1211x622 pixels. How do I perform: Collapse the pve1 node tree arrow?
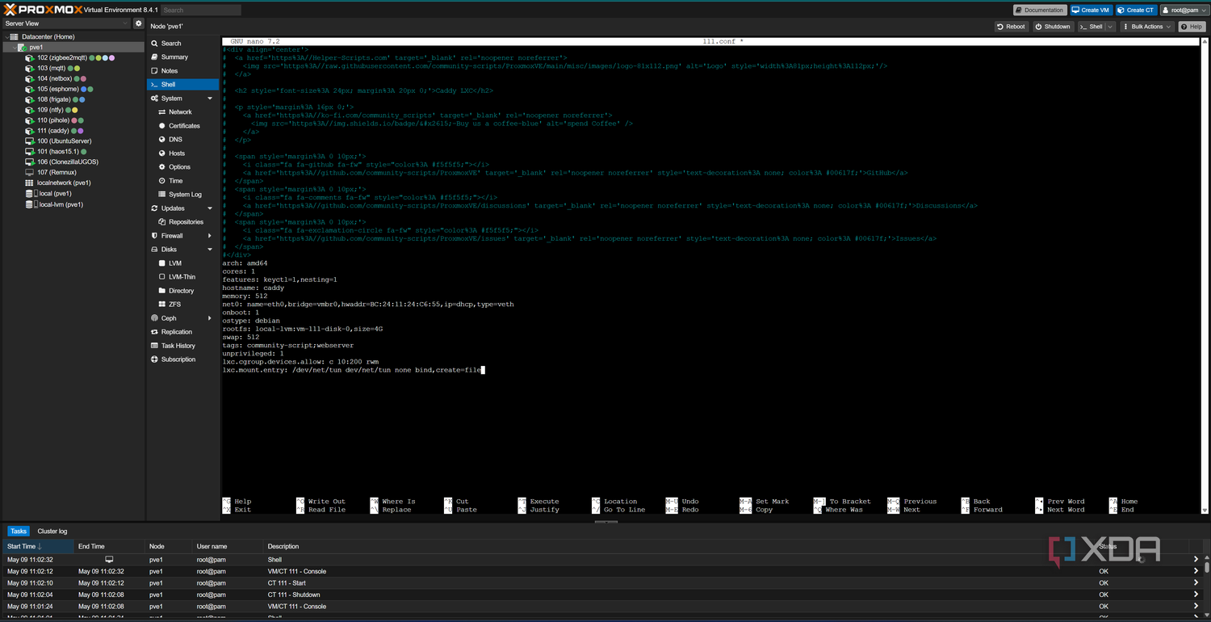(x=15, y=48)
